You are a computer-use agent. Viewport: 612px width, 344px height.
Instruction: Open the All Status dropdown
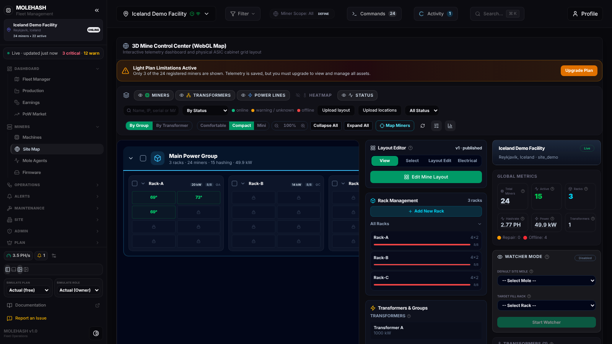coord(422,110)
